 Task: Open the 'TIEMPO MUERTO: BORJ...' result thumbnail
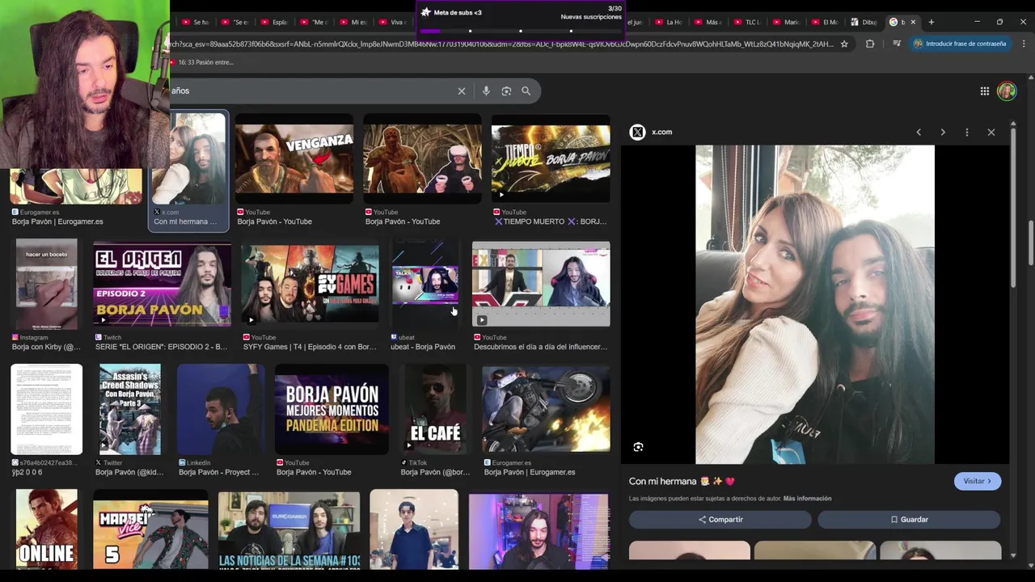(551, 158)
